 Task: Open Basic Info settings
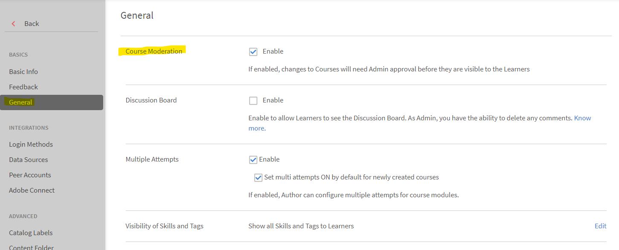(23, 72)
